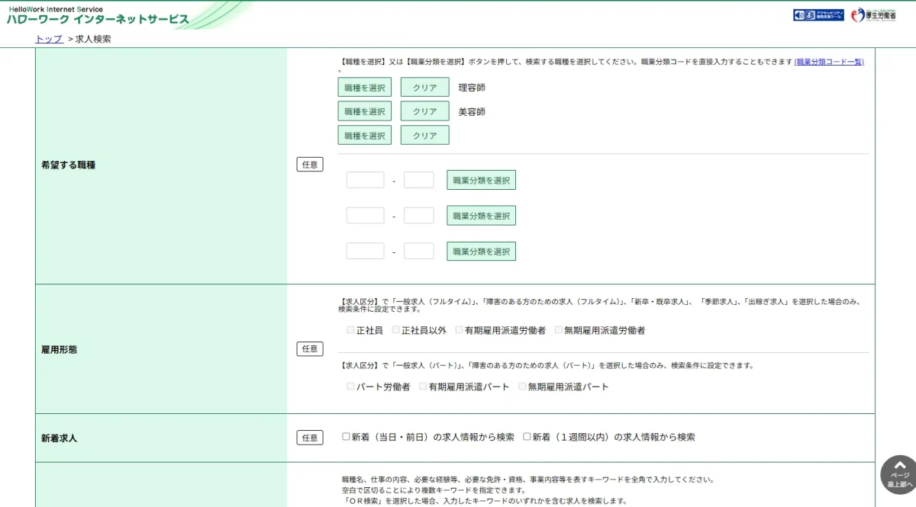Click 職種を選択 in the empty third row
Screen dimensions: 916x507
click(365, 135)
